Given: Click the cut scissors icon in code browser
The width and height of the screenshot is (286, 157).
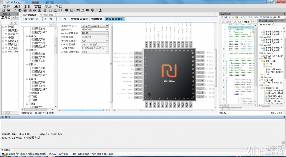Looking at the screenshot, I should coord(230,17).
